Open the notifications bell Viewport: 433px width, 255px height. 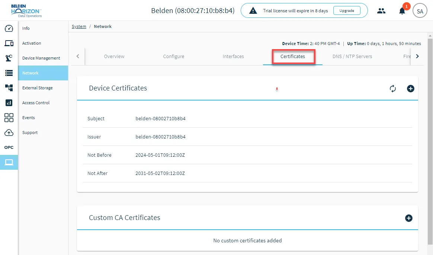402,11
